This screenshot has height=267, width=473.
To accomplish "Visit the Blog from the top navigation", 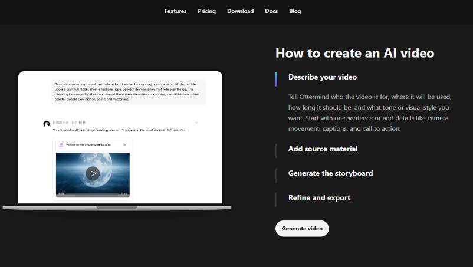I will pyautogui.click(x=295, y=11).
